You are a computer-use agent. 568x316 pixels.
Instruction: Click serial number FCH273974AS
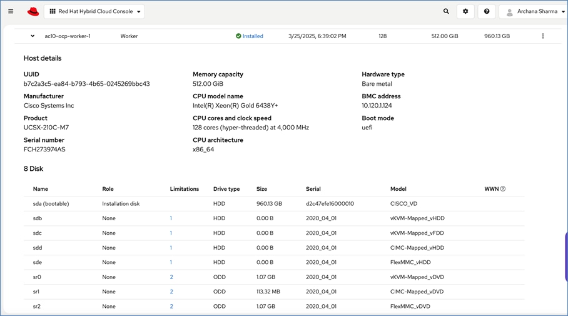tap(44, 150)
